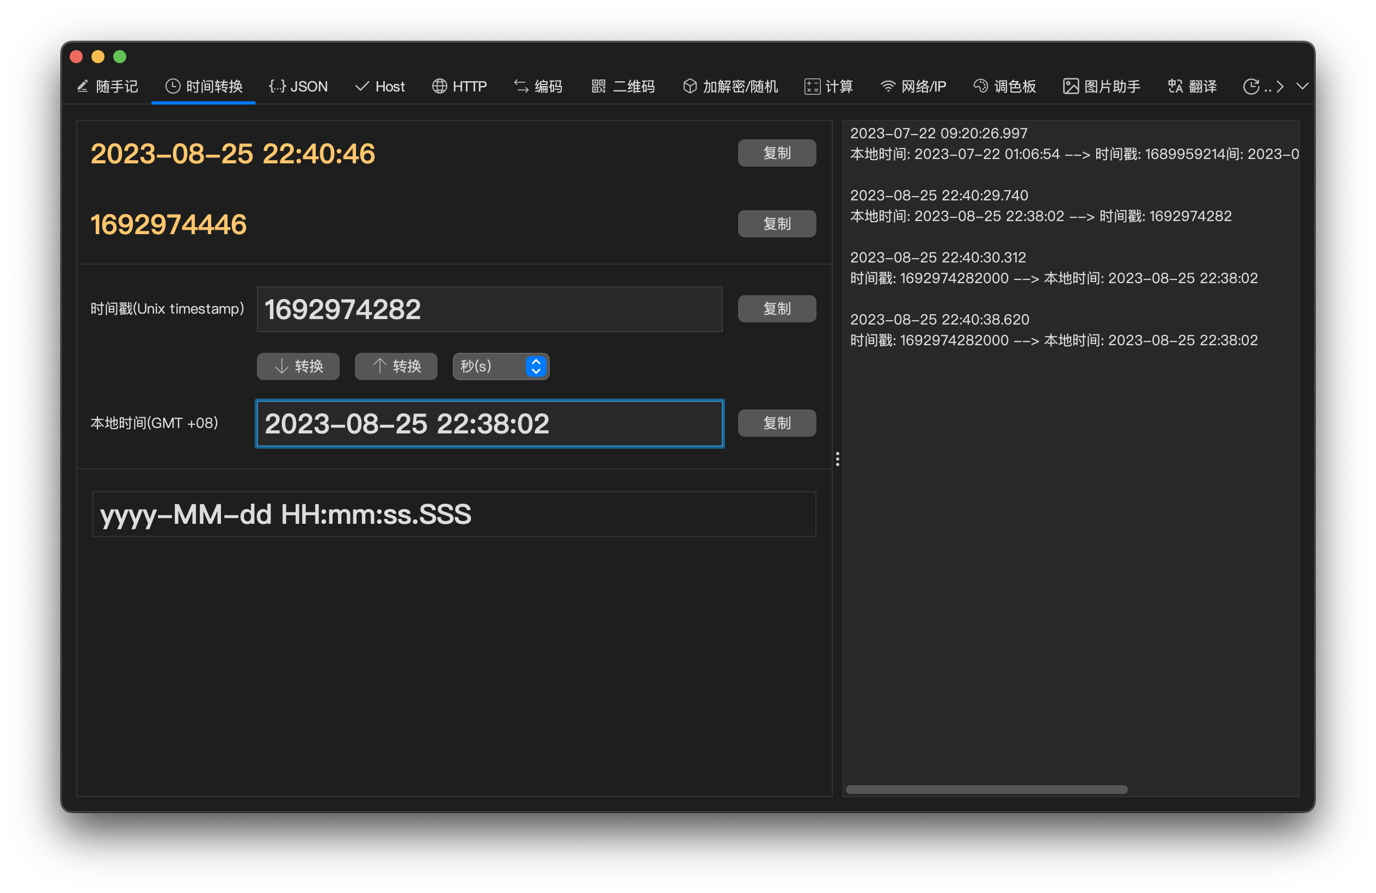Switch to the JSON tool tab

pyautogui.click(x=298, y=87)
